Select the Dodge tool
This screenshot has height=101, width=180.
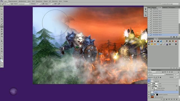(2, 41)
